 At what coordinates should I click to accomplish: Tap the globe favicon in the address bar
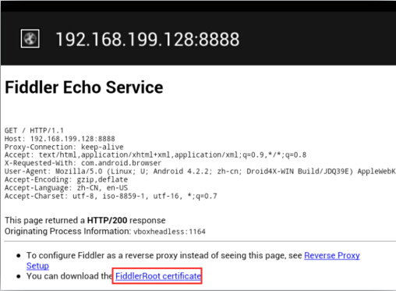[30, 38]
